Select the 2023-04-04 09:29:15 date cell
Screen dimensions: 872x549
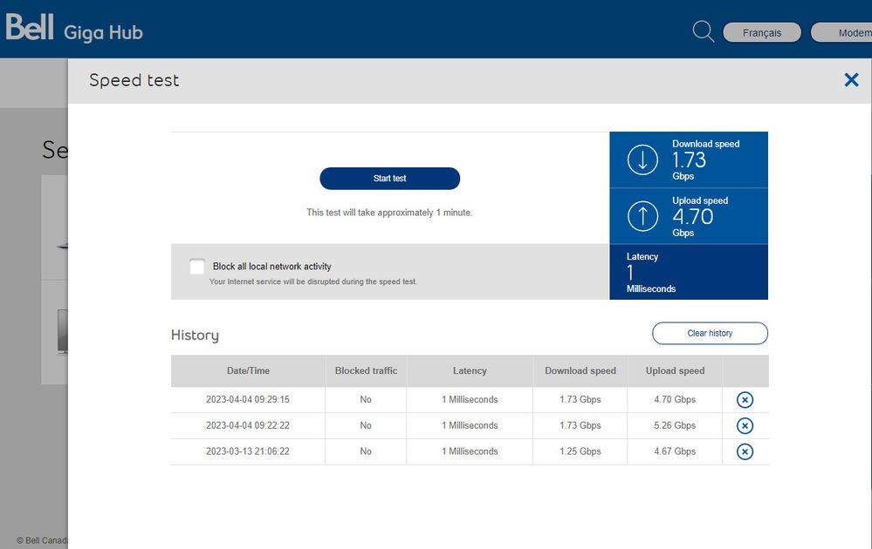pos(248,400)
